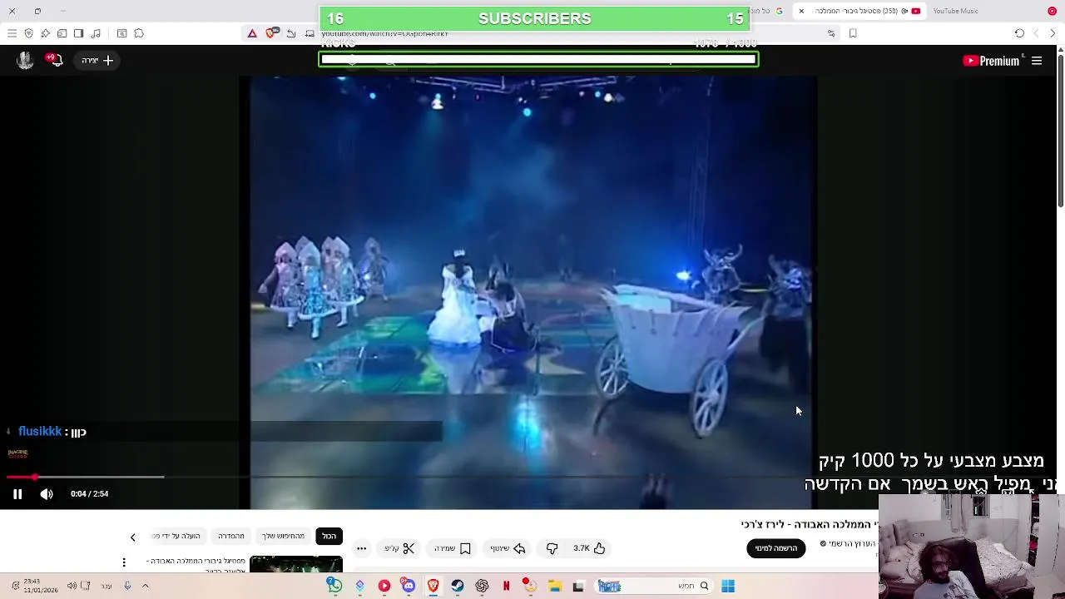Click the taskbar search field חיפוש
Viewport: 1065px width, 599px height.
click(653, 587)
